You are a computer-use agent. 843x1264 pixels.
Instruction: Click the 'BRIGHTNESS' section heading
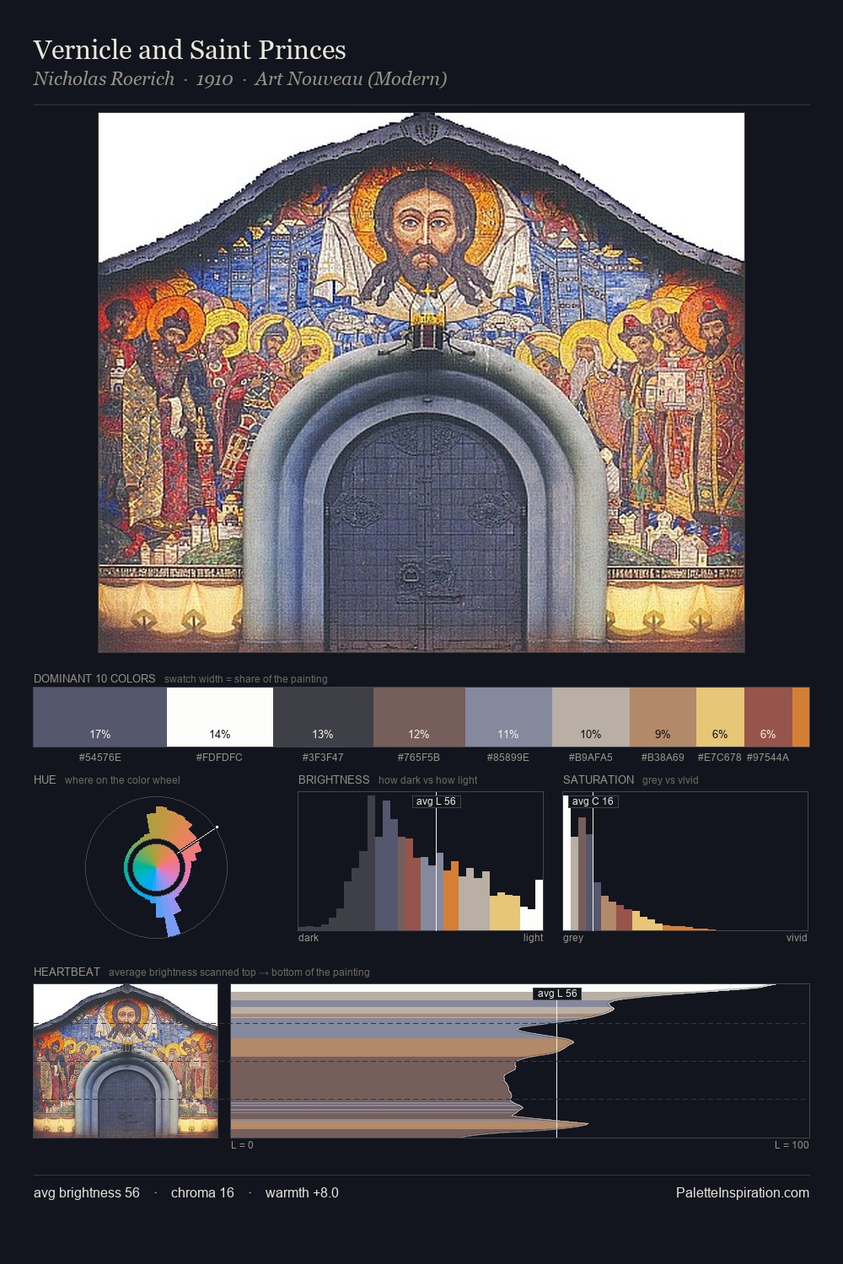[334, 779]
